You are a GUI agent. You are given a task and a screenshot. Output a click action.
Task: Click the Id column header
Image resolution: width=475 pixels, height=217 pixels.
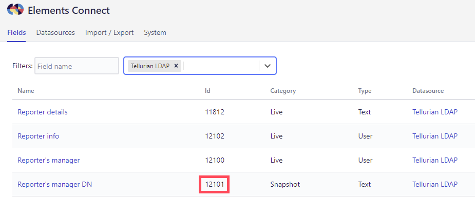coord(207,91)
